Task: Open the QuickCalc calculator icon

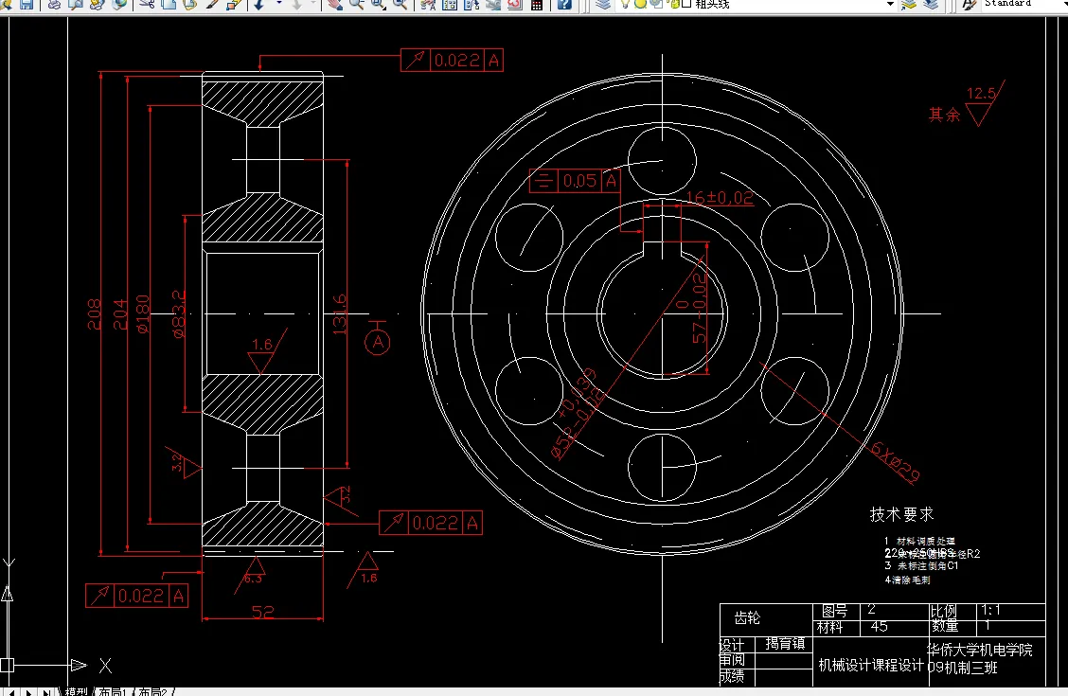Action: coord(537,4)
